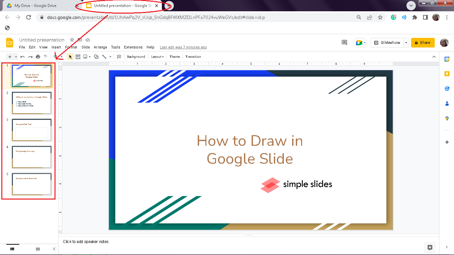Open the Last edit history link
Screen dimensions: 454x255
183,47
